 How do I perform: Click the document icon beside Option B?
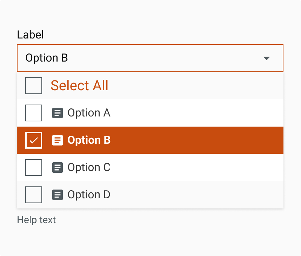click(x=58, y=140)
